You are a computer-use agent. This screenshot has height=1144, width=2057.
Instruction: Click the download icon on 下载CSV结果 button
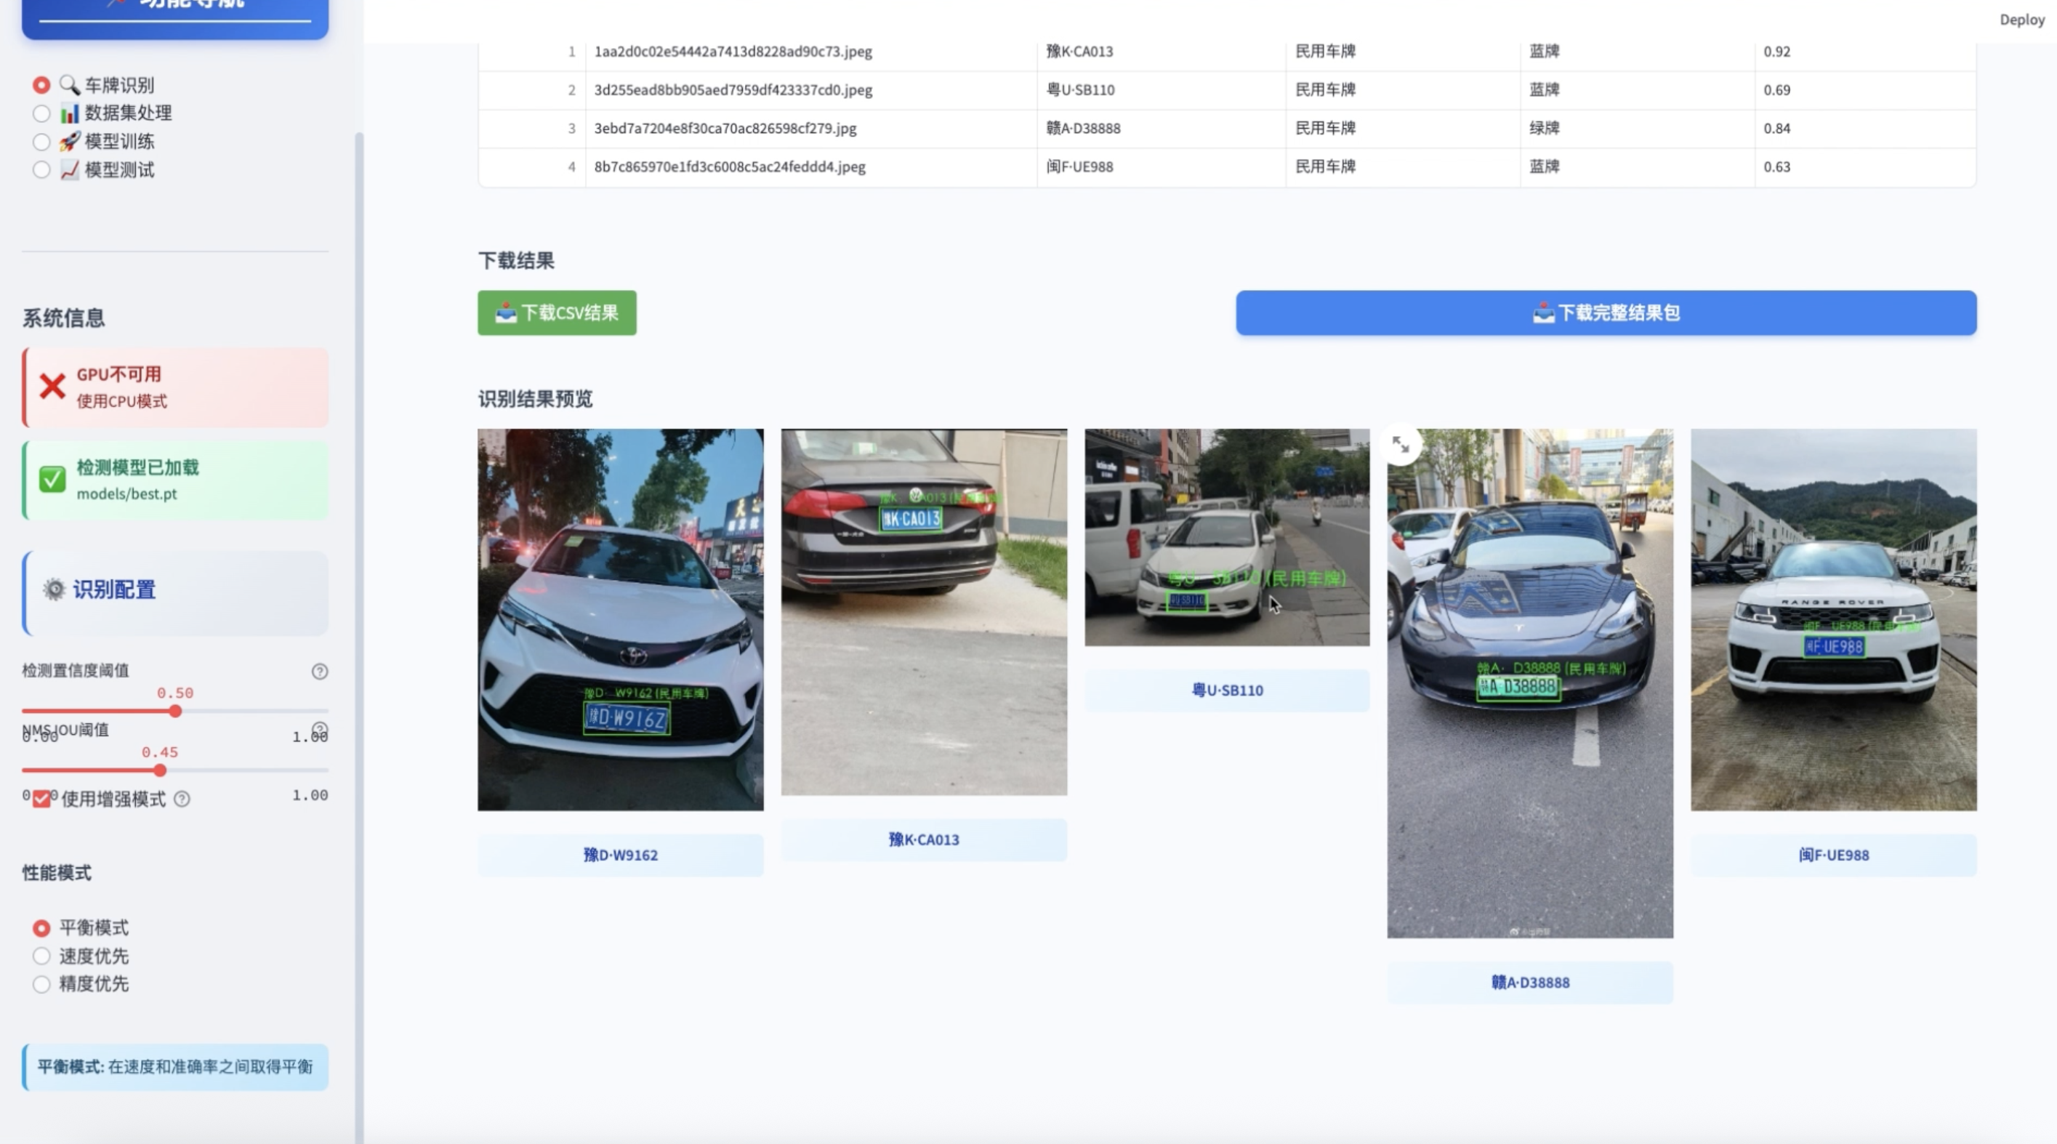[507, 313]
